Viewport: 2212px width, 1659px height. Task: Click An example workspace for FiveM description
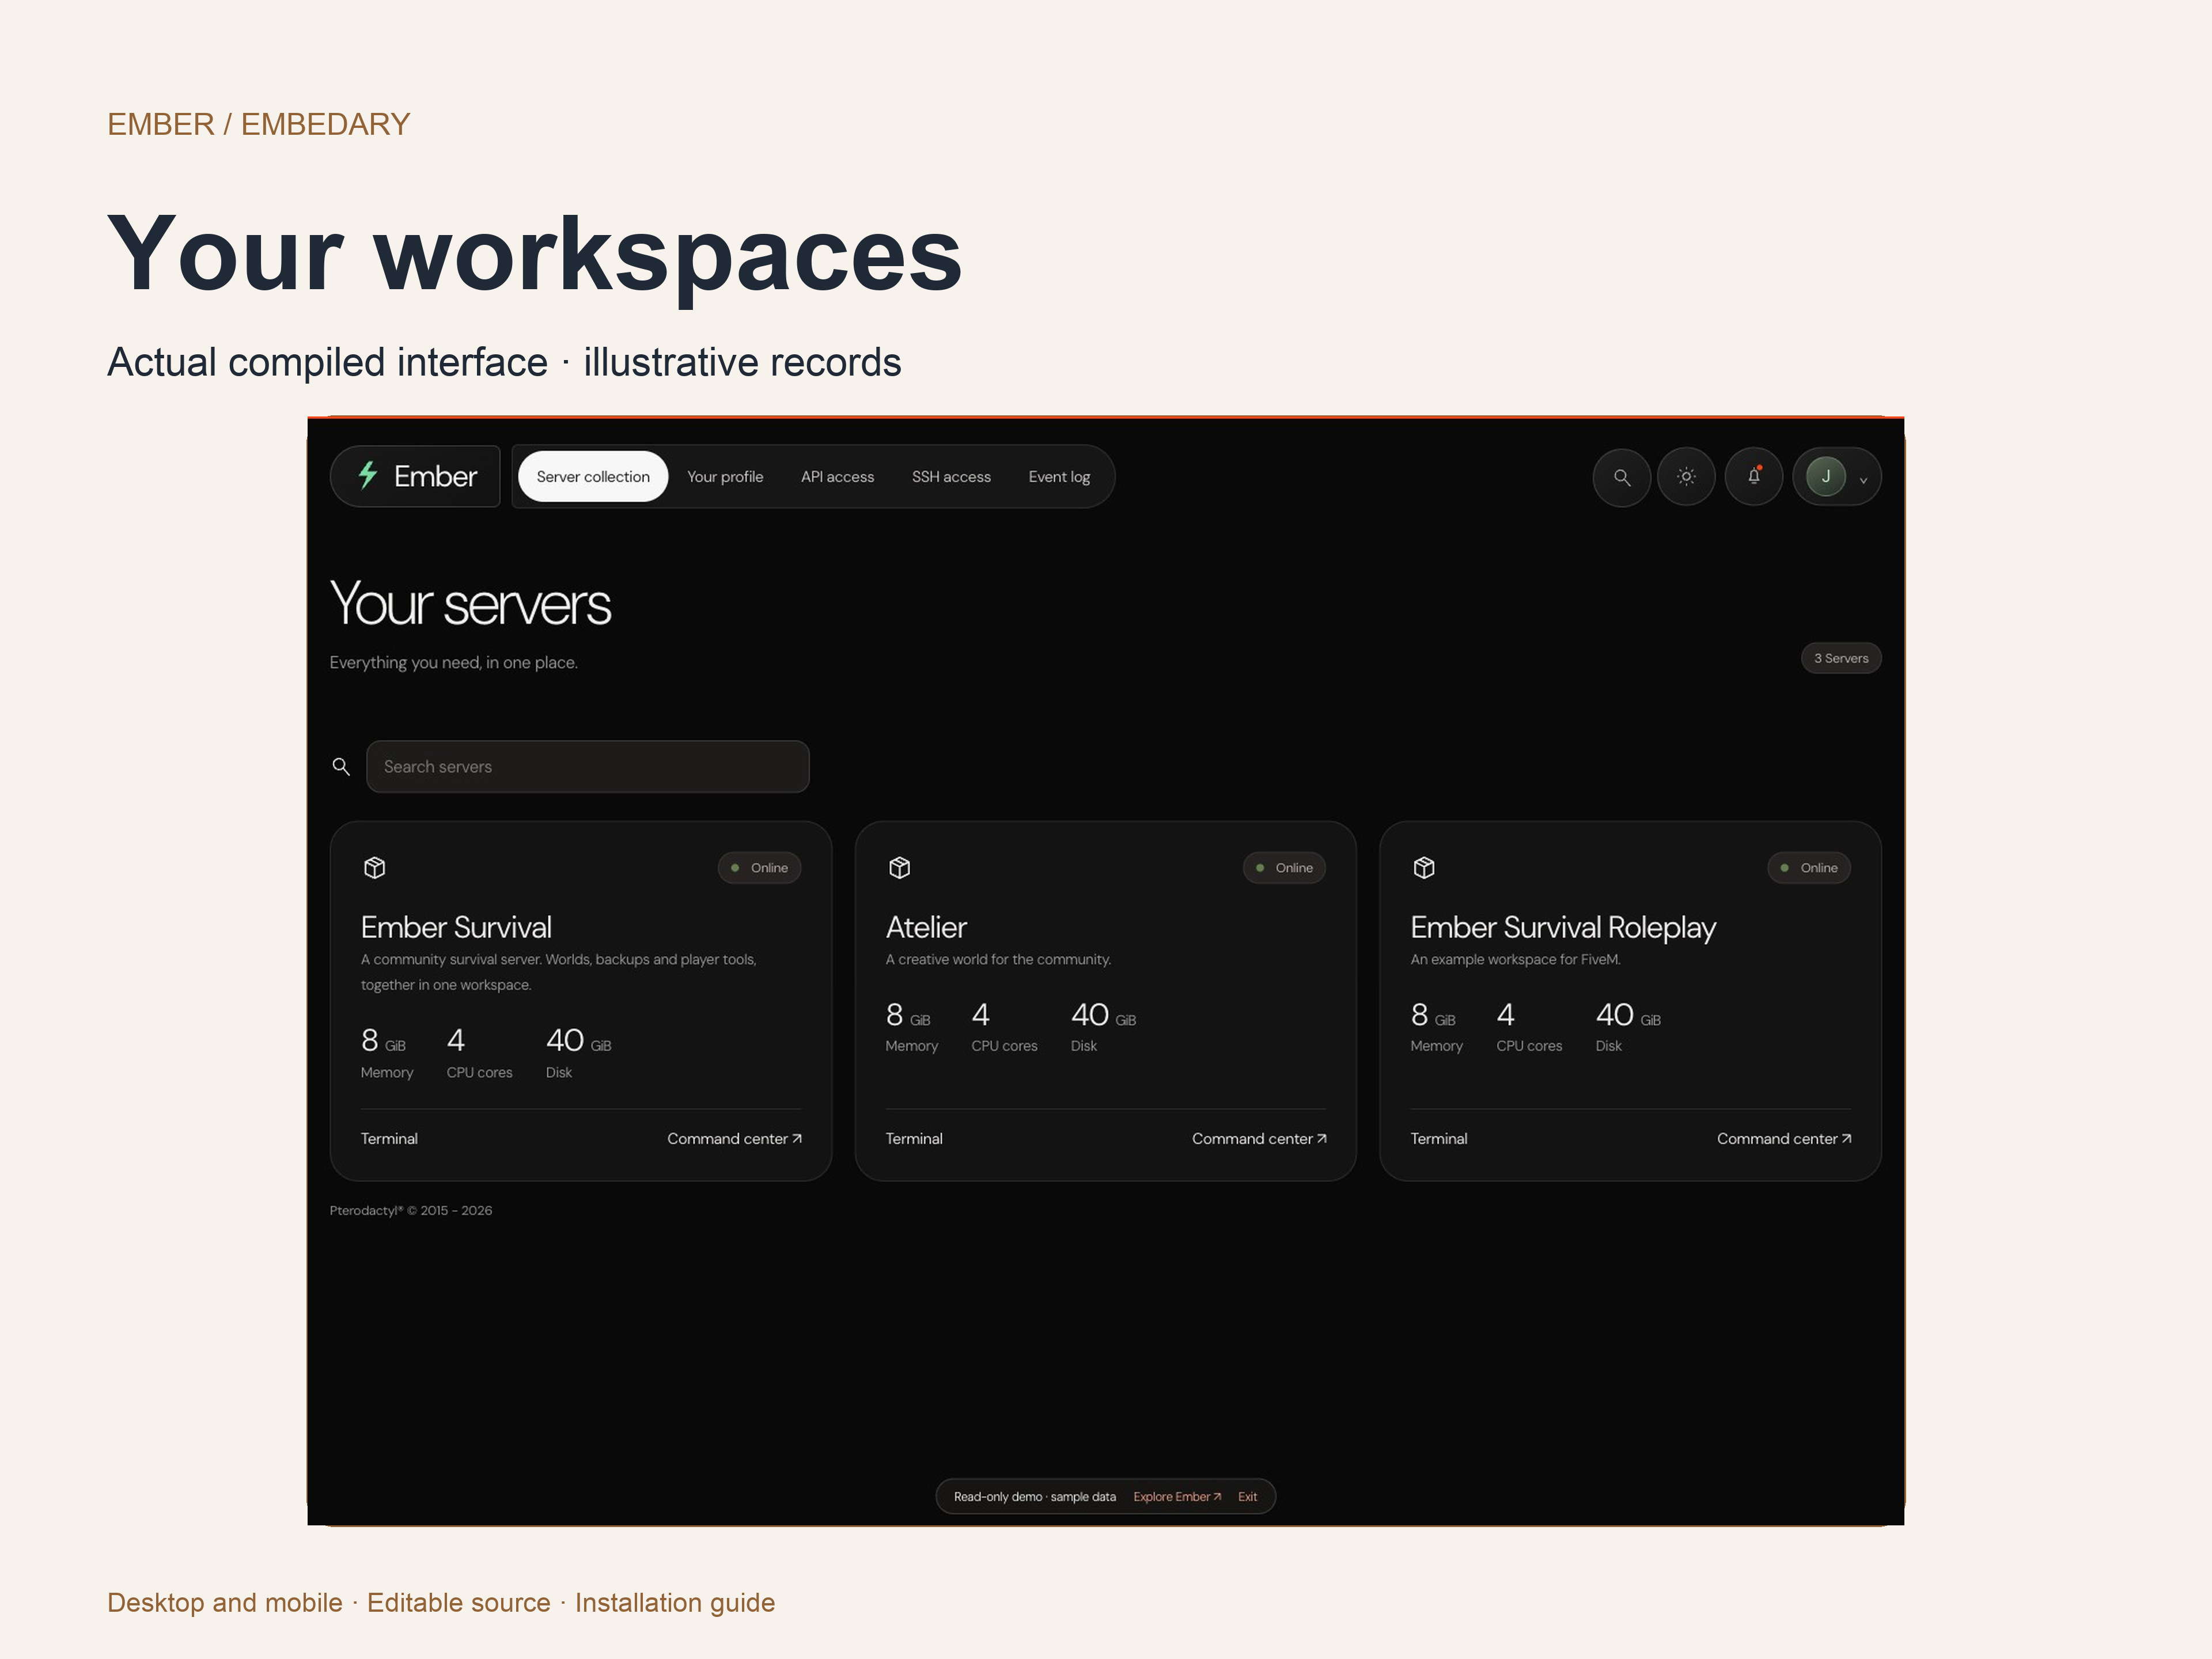pos(1515,959)
